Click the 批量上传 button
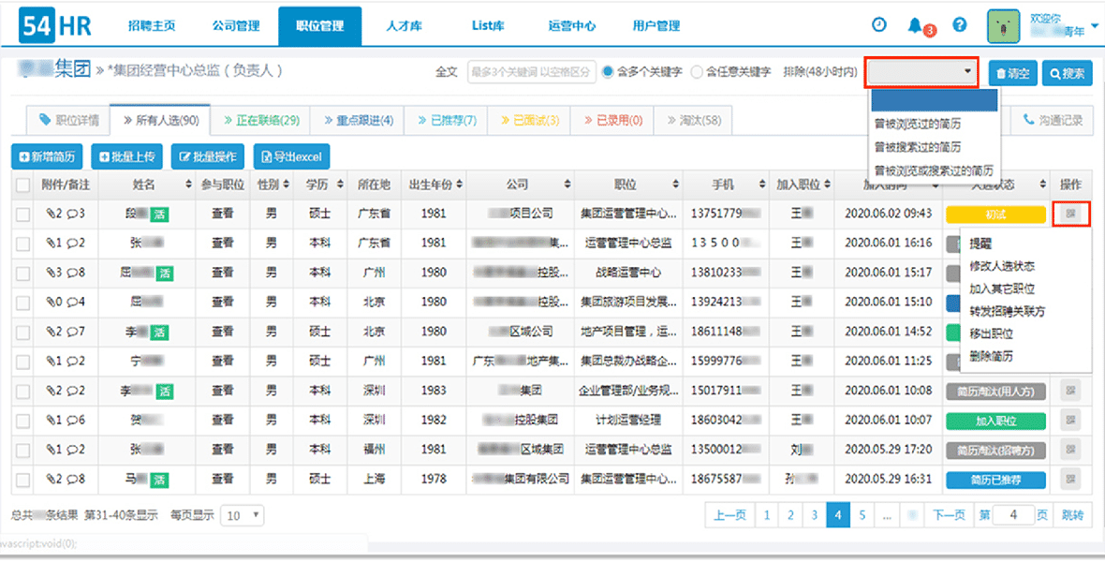 [127, 156]
